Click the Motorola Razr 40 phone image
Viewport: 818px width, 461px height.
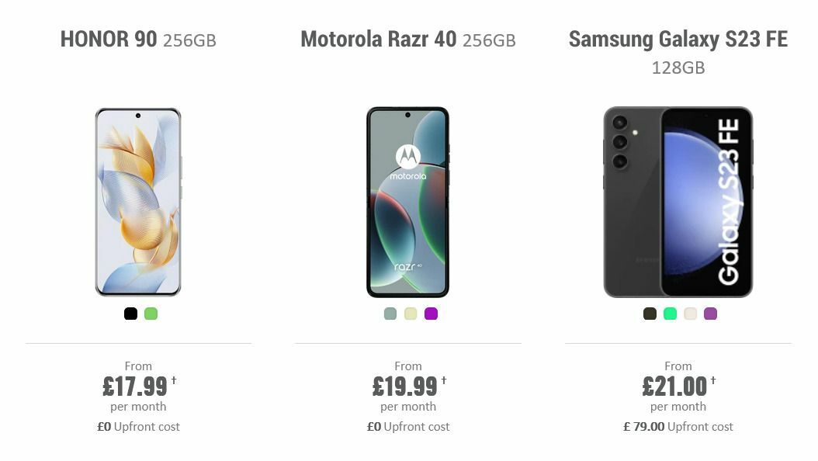(x=408, y=201)
